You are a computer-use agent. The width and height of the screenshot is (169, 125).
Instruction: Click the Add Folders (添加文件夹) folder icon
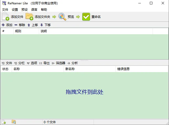(x=29, y=16)
